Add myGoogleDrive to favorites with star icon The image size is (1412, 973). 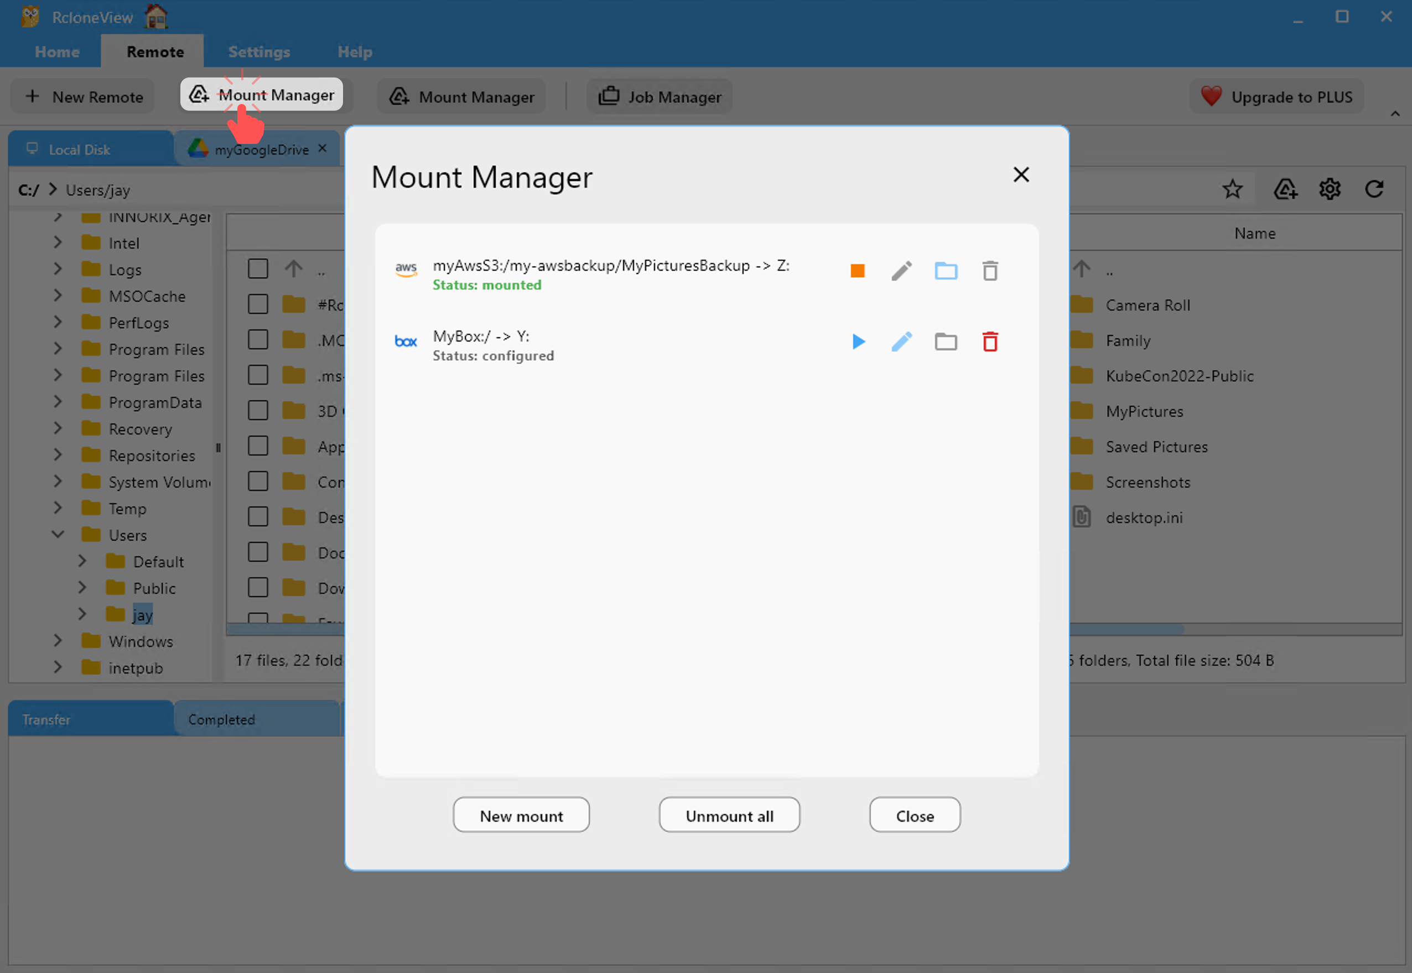point(1233,189)
